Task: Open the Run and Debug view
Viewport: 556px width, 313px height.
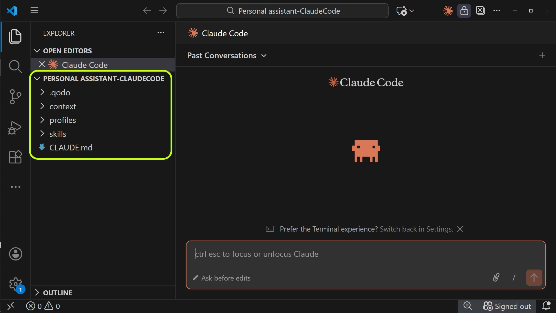Action: click(x=15, y=128)
